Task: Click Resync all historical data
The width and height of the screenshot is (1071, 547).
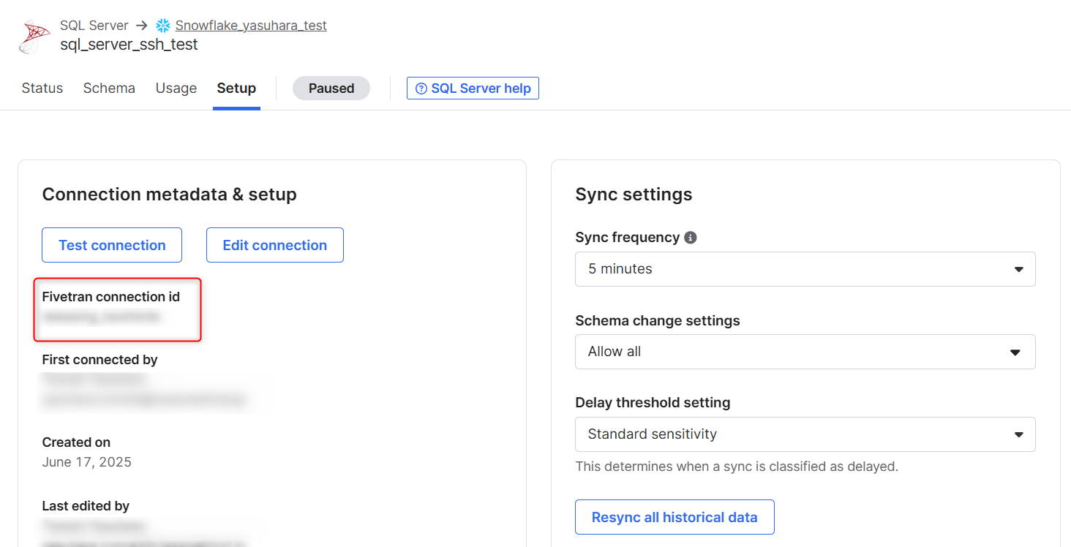Action: pos(674,518)
